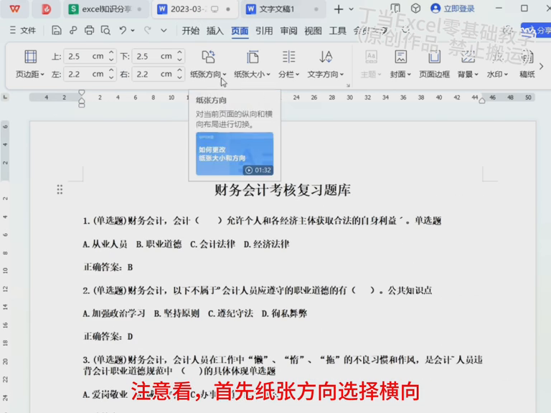Open the Cover (封面) dropdown
This screenshot has width=551, height=413.
click(400, 75)
